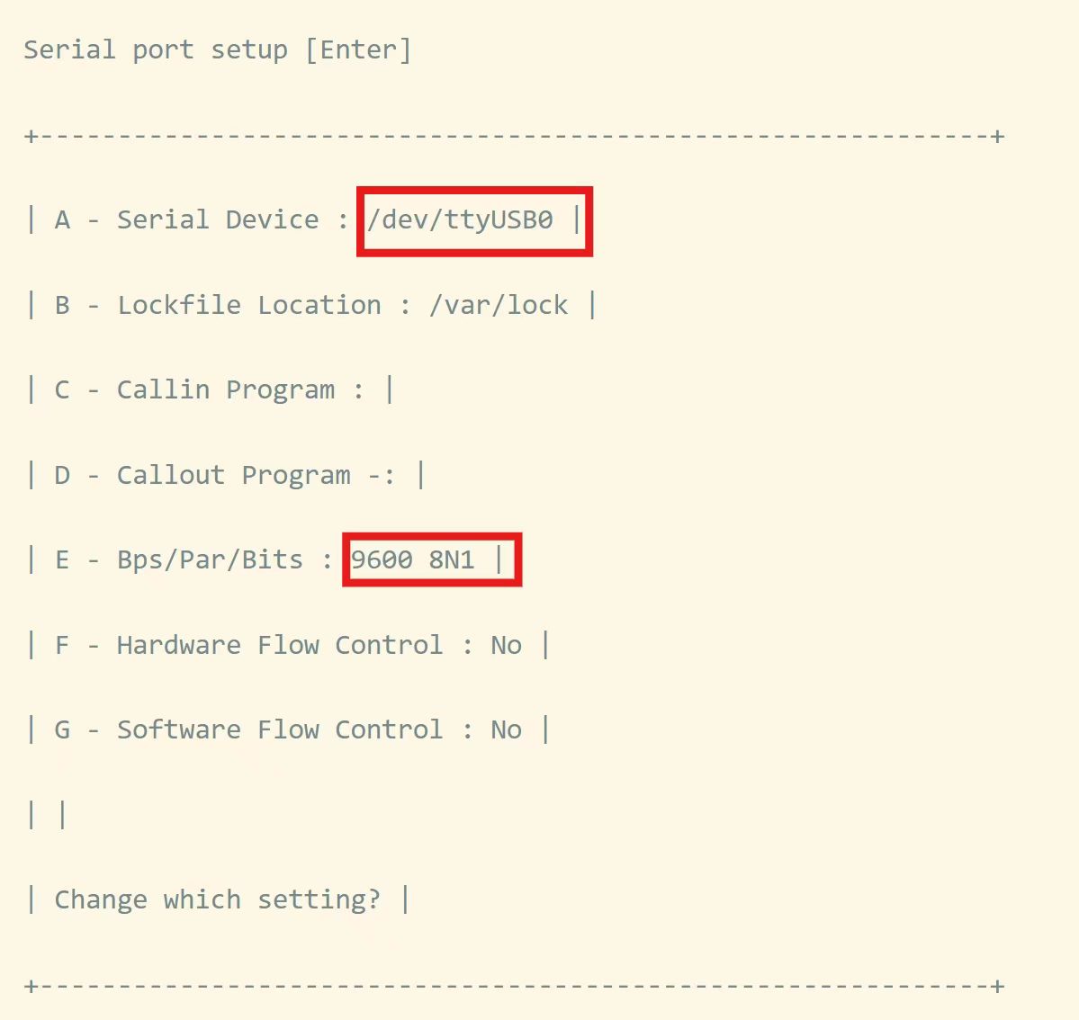
Task: Select the 9600 8N1 baud rate value
Action: click(x=412, y=559)
